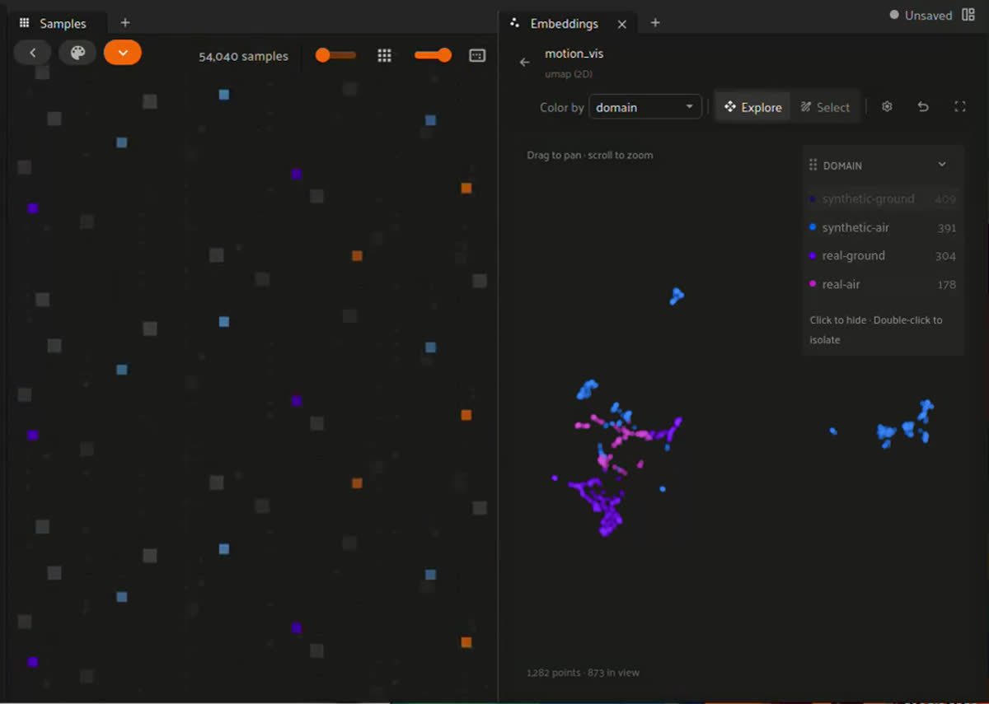The width and height of the screenshot is (989, 704).
Task: Click real-ground count 304
Action: click(945, 256)
